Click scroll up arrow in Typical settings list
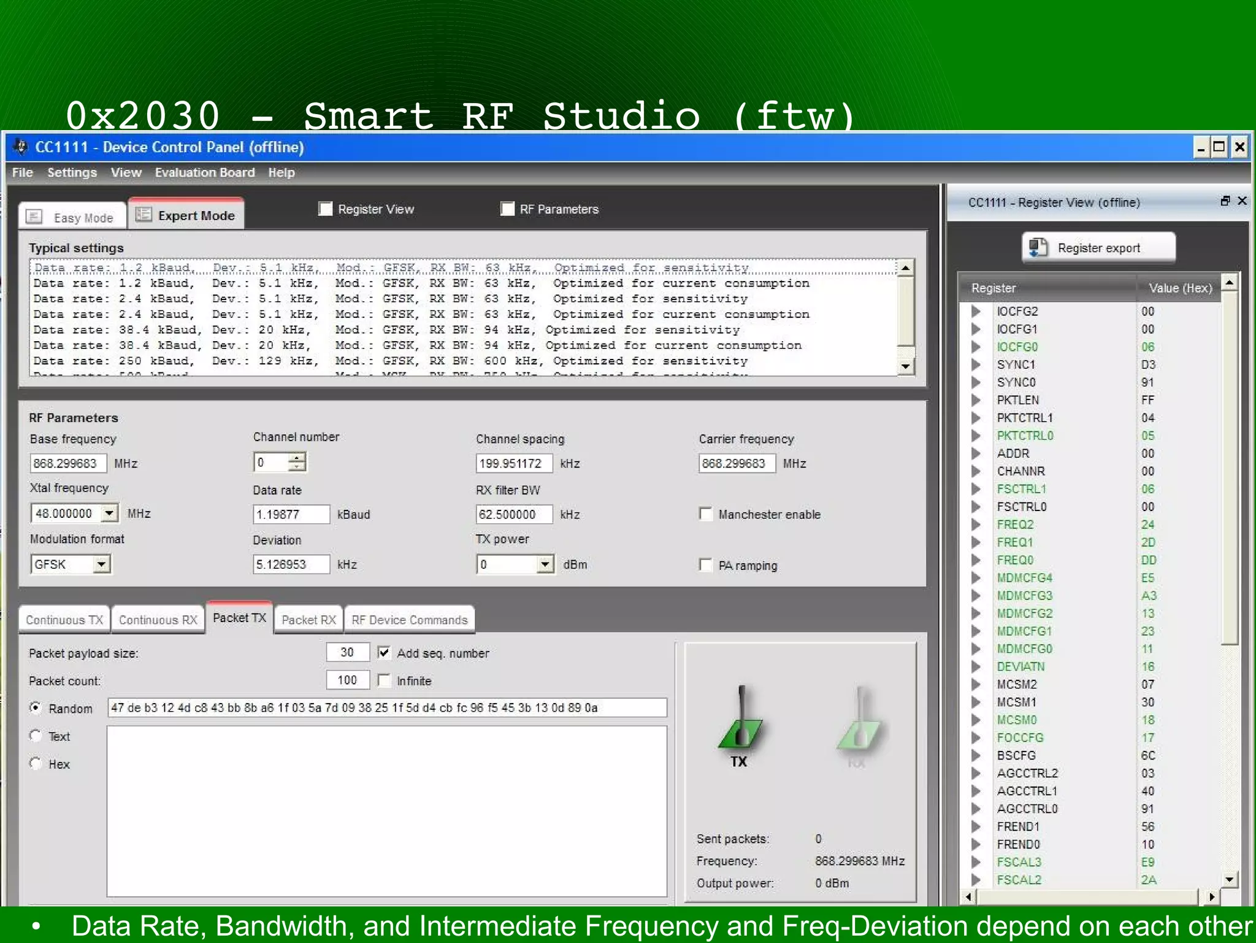1256x943 pixels. (x=906, y=268)
